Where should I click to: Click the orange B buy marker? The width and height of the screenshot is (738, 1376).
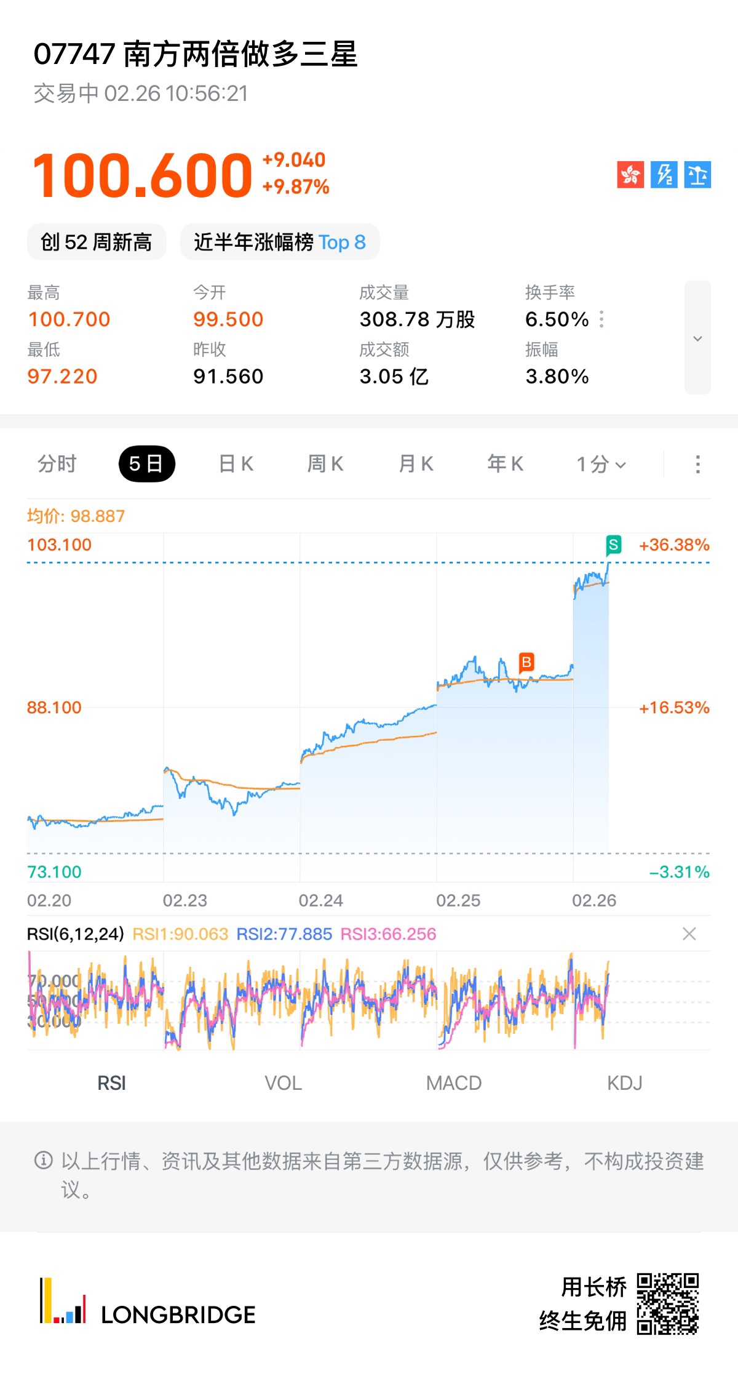(x=526, y=662)
